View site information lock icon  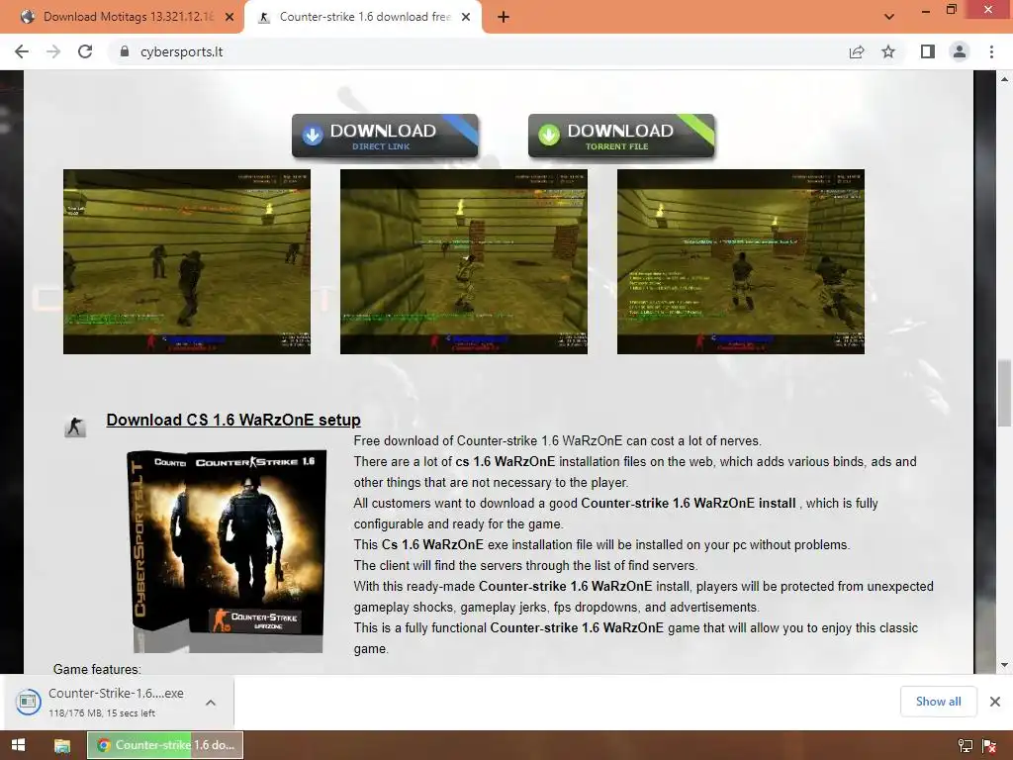point(125,51)
